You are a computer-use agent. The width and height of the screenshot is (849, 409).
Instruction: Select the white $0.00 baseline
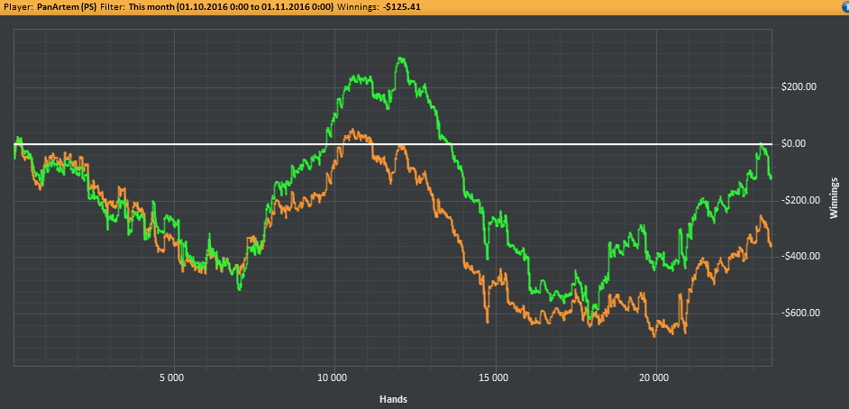tap(394, 144)
